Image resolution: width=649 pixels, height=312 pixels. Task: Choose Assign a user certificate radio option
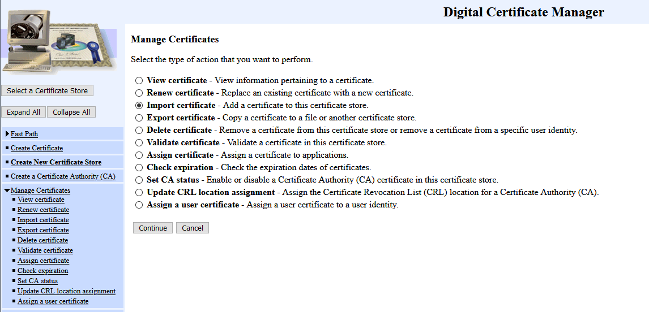point(139,205)
